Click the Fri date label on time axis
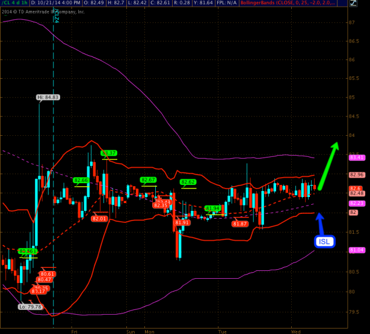This screenshot has width=370, height=334. [74, 330]
